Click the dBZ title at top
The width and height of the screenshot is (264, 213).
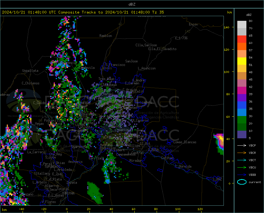click(x=132, y=4)
